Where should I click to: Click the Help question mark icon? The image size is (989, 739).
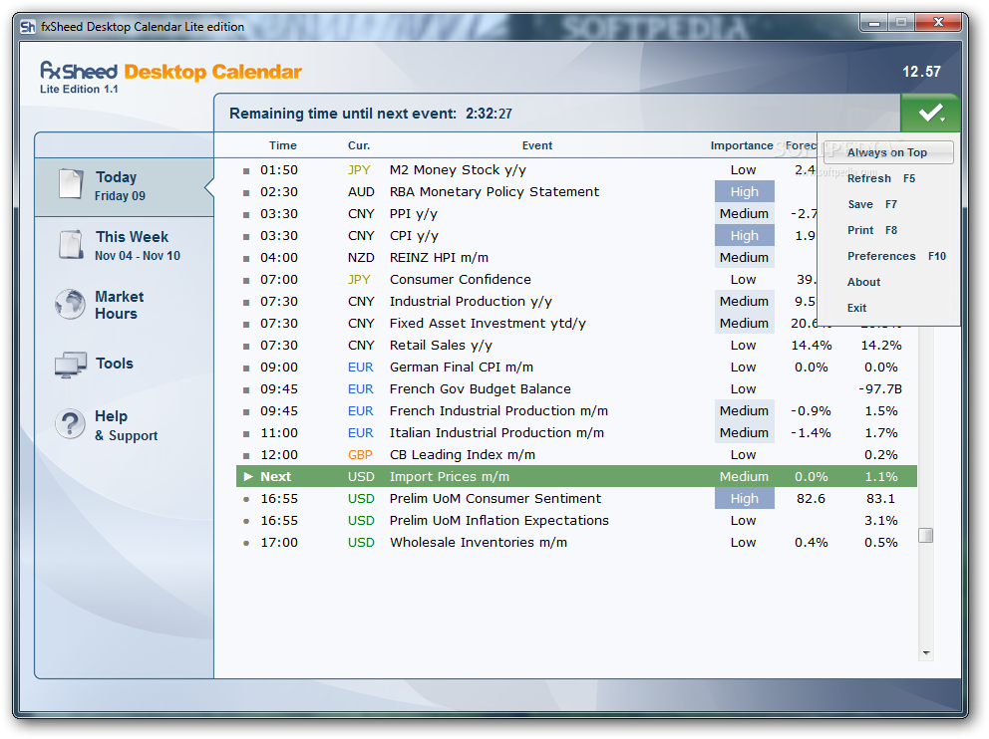(x=70, y=424)
